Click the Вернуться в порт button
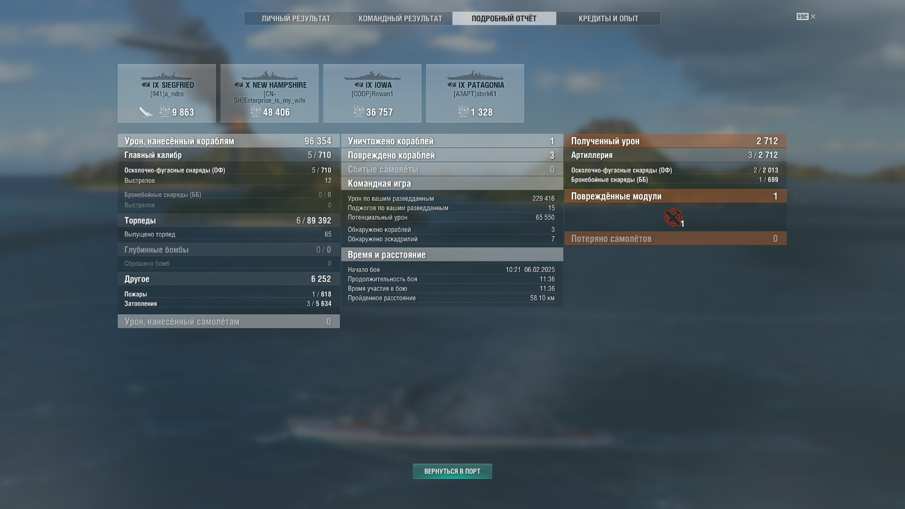Screen dimensions: 905x509 (x=452, y=471)
